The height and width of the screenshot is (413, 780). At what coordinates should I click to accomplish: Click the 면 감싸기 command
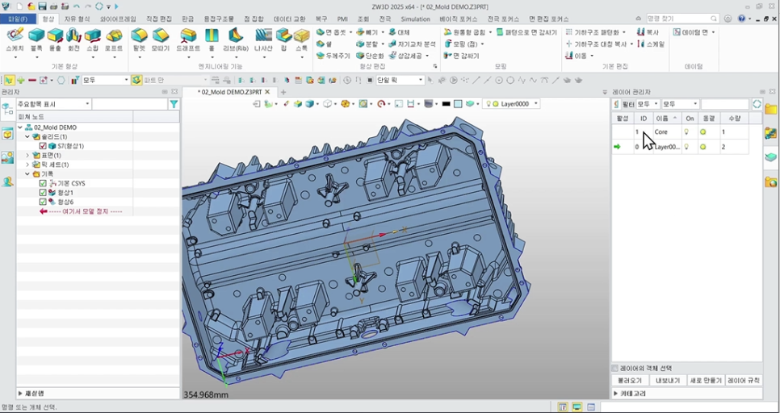(461, 56)
